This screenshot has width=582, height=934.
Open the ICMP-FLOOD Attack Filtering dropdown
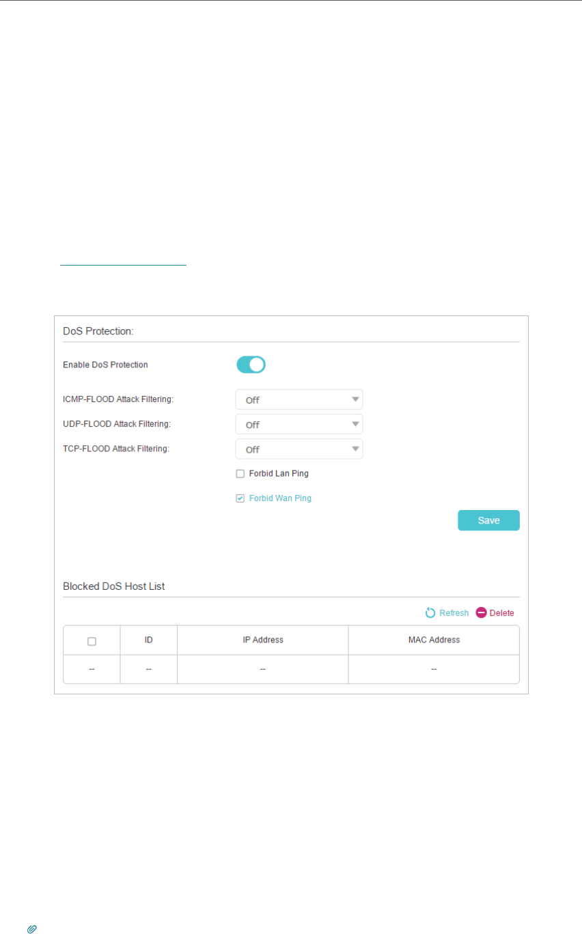(299, 399)
